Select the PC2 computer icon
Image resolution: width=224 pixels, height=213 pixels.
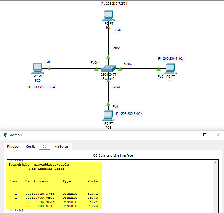pos(171,69)
